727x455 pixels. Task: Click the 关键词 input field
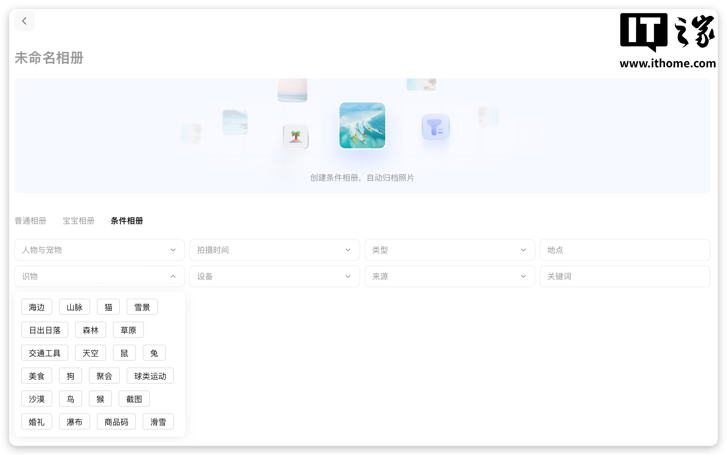[x=625, y=276]
